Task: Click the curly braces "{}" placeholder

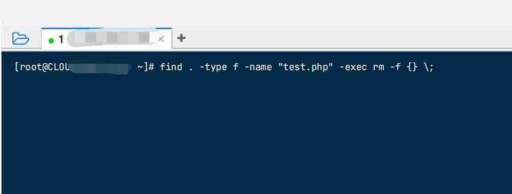Action: (412, 68)
